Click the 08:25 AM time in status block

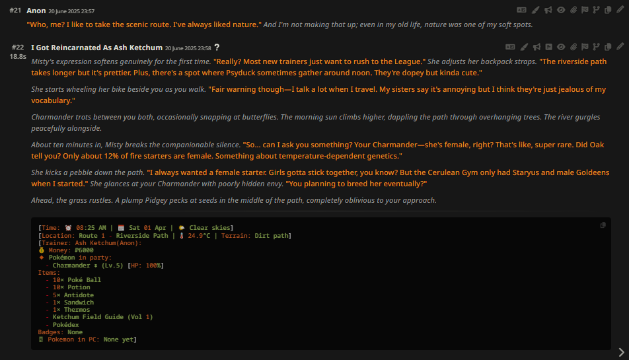91,228
